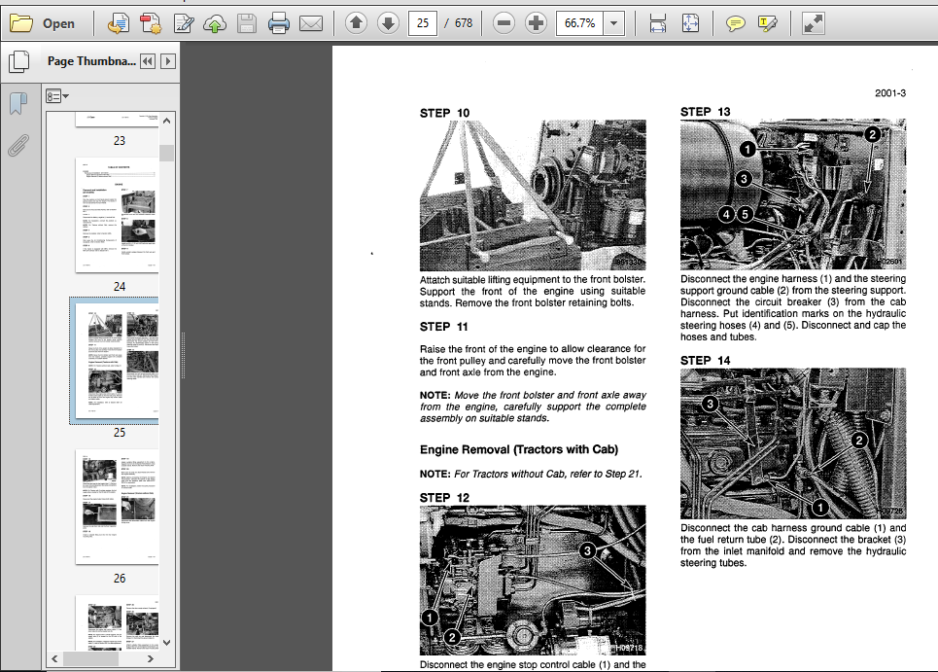Click the Save floppy disk icon
938x672 pixels.
point(247,24)
